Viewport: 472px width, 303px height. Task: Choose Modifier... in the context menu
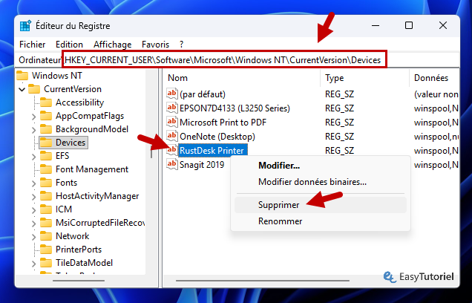point(321,166)
